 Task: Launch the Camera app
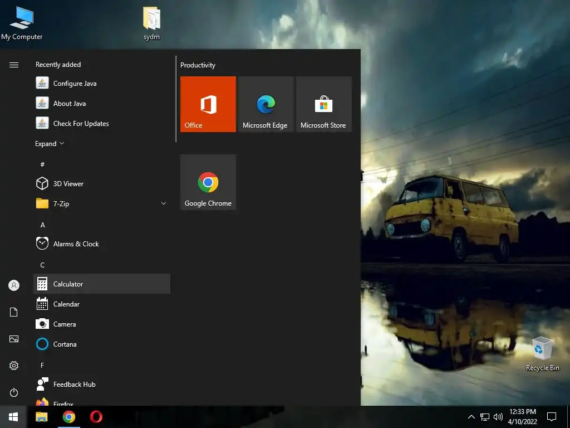pyautogui.click(x=102, y=324)
